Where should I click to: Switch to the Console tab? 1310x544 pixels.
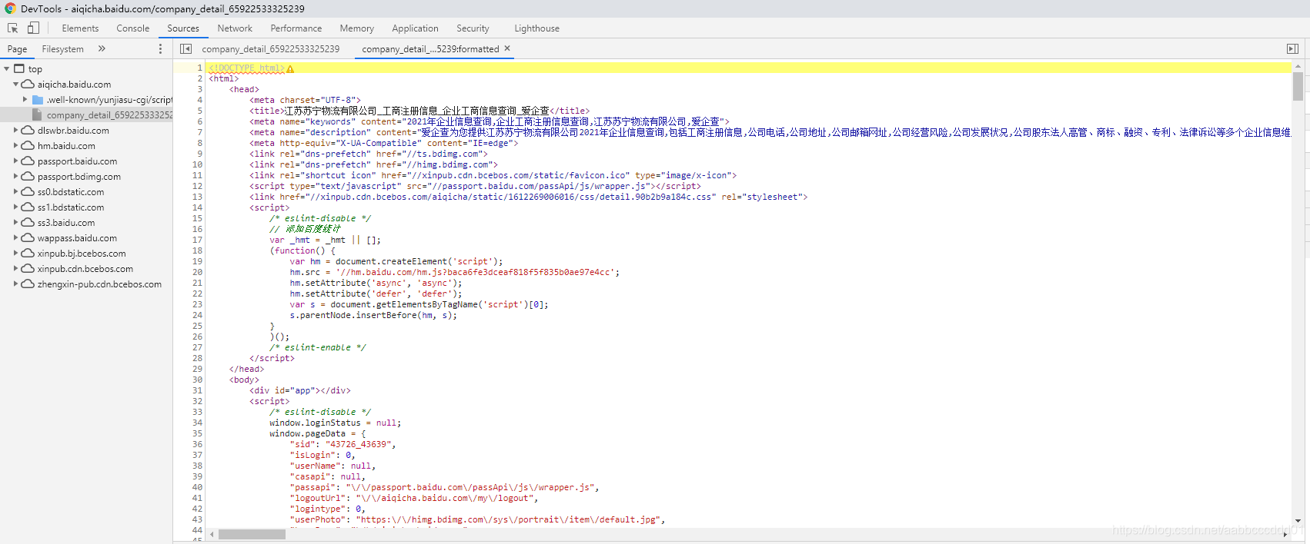[x=133, y=28]
